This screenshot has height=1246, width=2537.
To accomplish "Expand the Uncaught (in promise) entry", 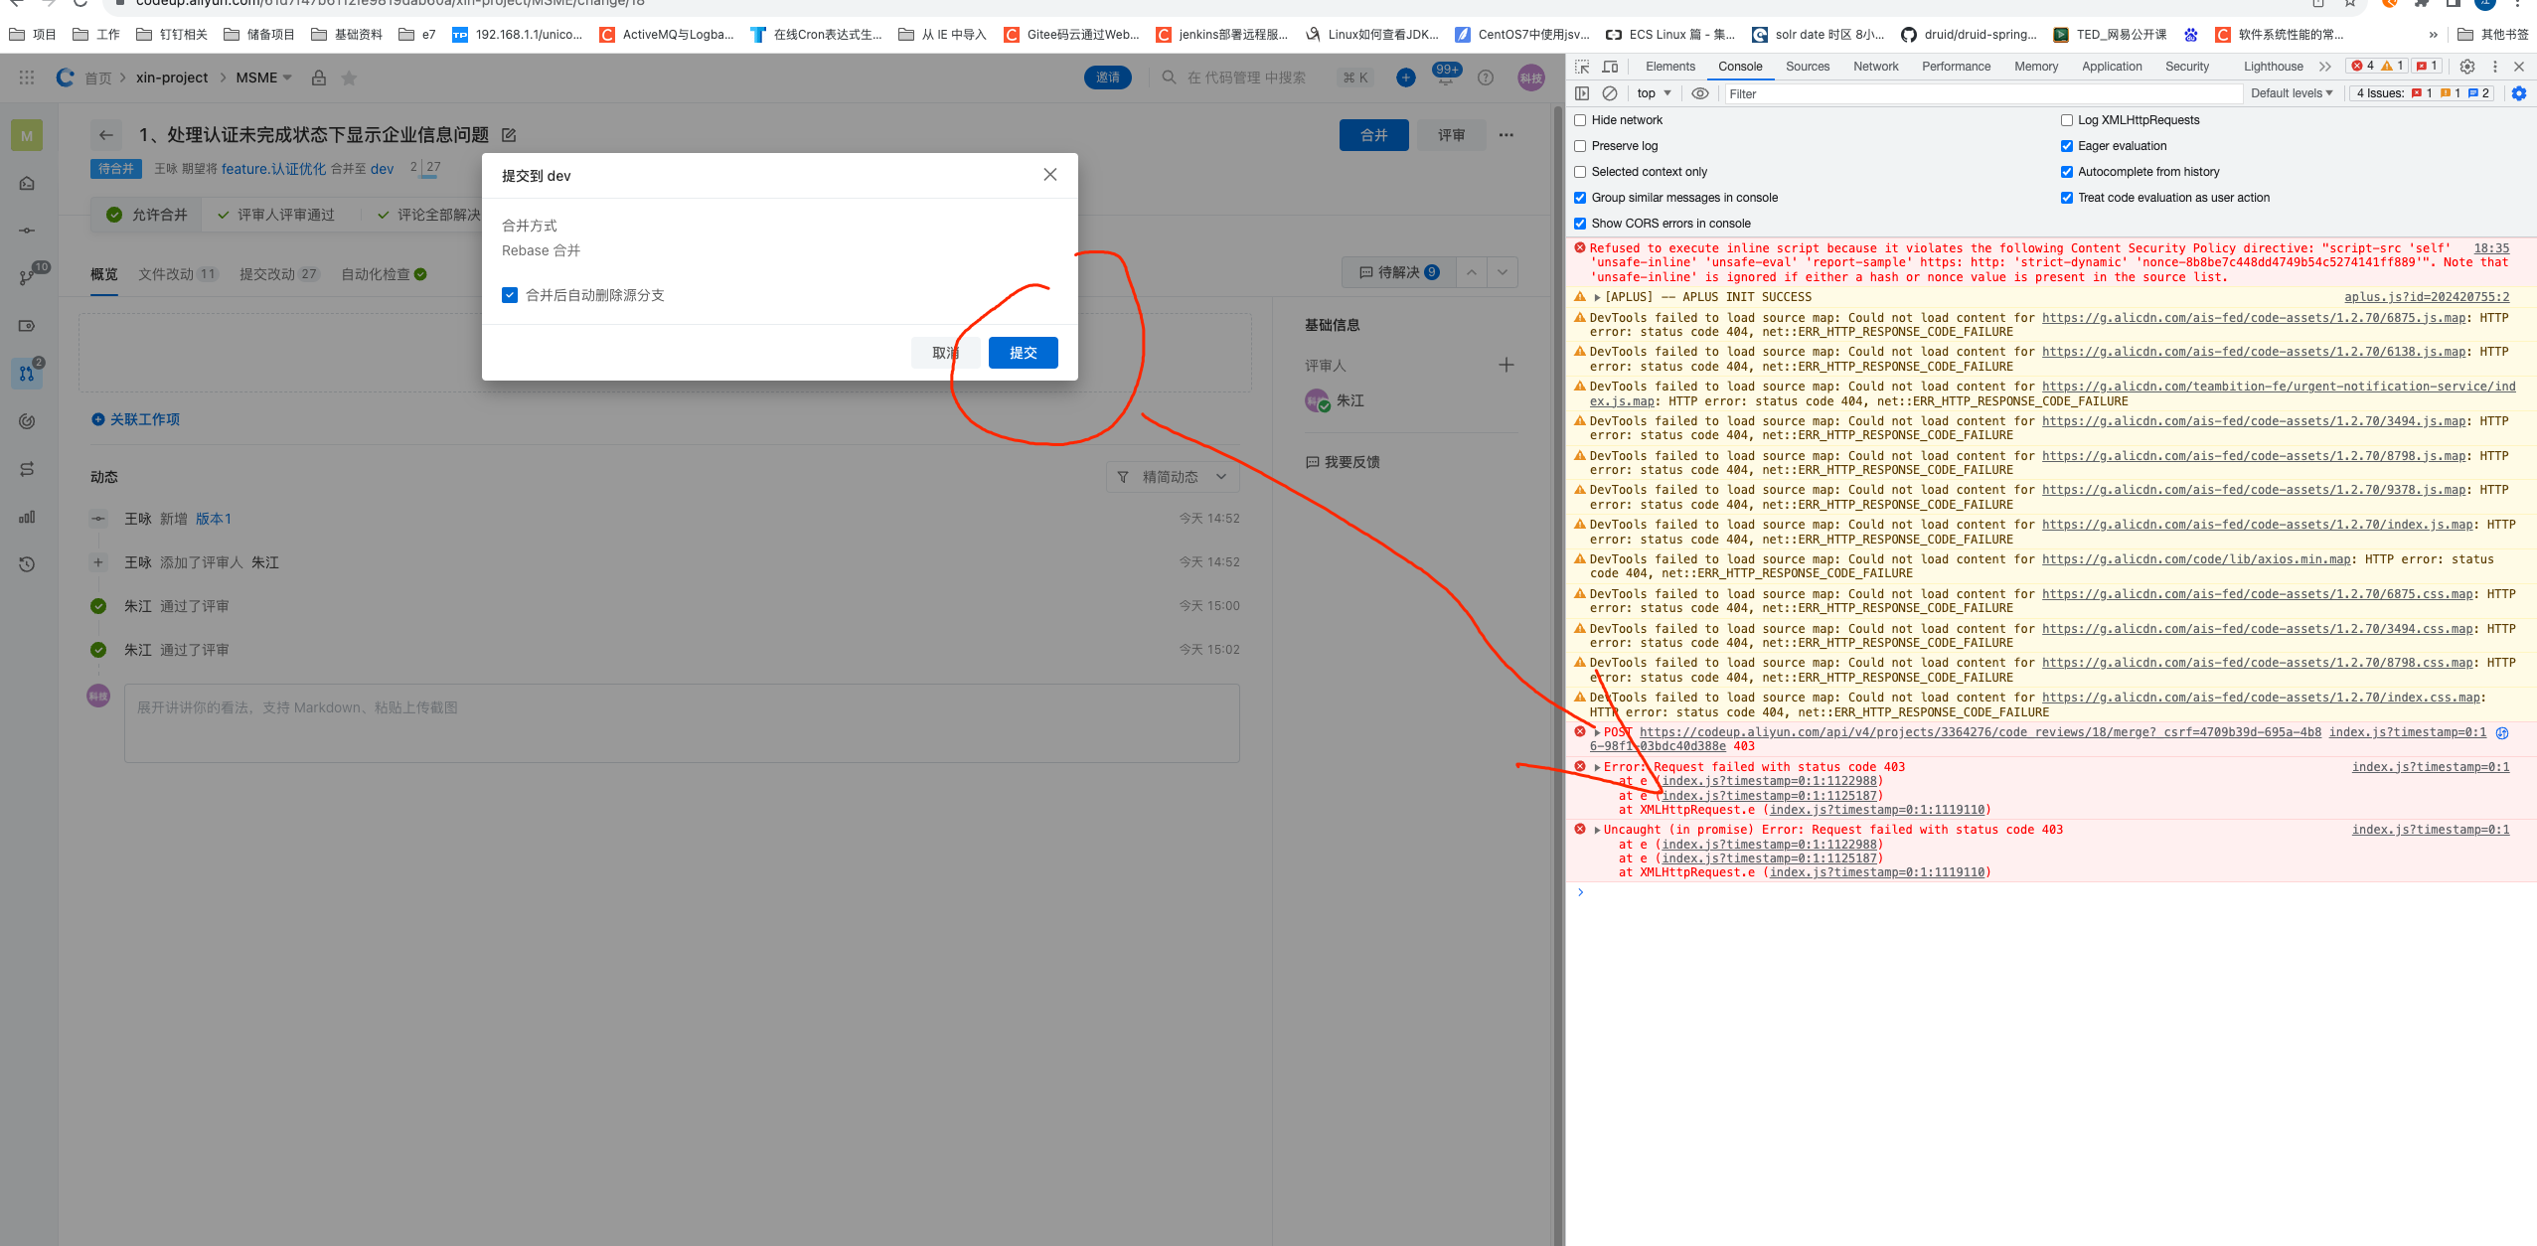I will 1597,830.
